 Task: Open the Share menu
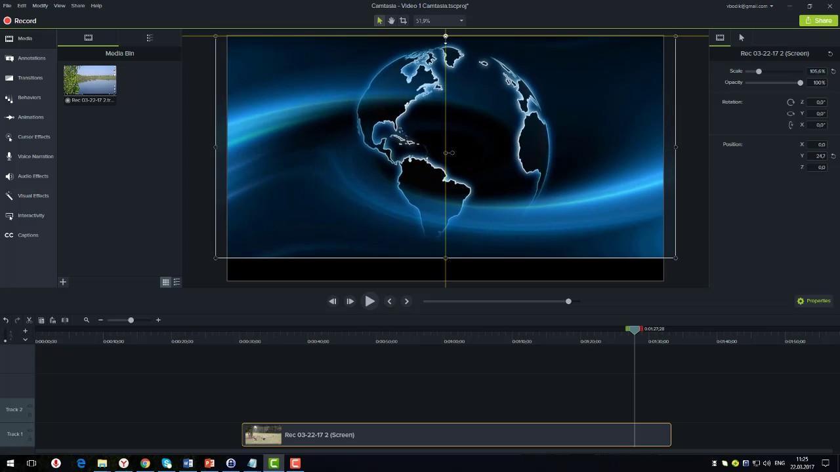[77, 6]
